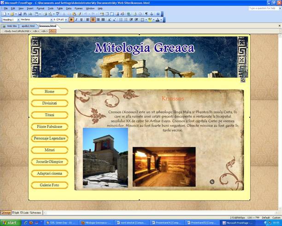Toggle Align Left
Image resolution: width=282 pixels, height=226 pixels.
pos(88,20)
